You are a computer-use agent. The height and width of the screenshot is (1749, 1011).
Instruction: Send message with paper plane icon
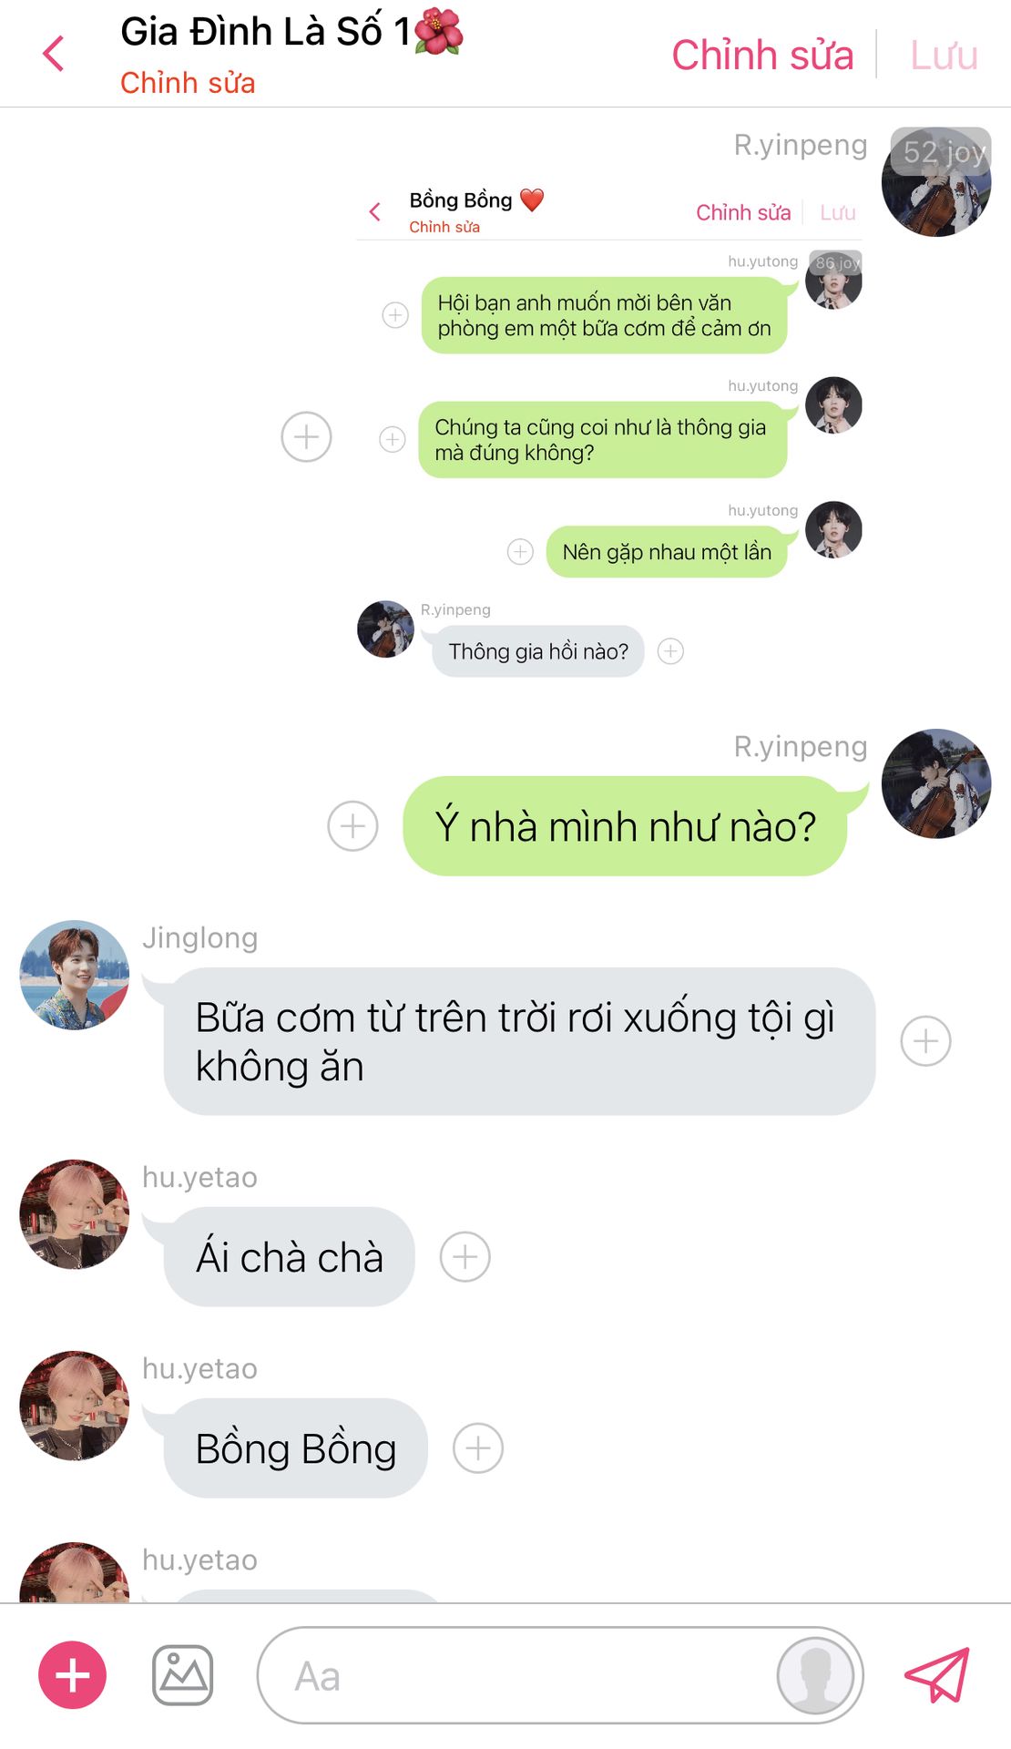(936, 1675)
